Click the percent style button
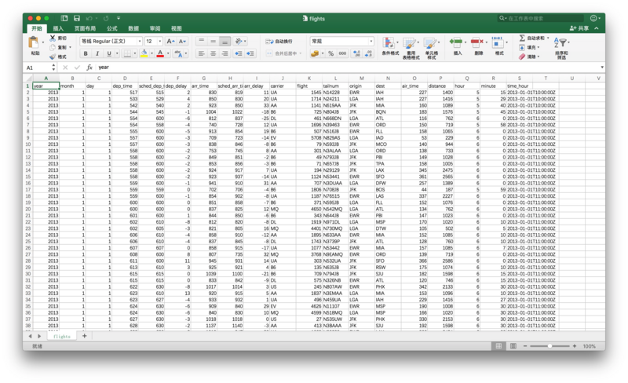Viewport: 628px width, 383px height. 330,53
